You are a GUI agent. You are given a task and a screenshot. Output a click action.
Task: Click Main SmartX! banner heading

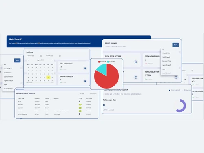[x=16, y=40]
